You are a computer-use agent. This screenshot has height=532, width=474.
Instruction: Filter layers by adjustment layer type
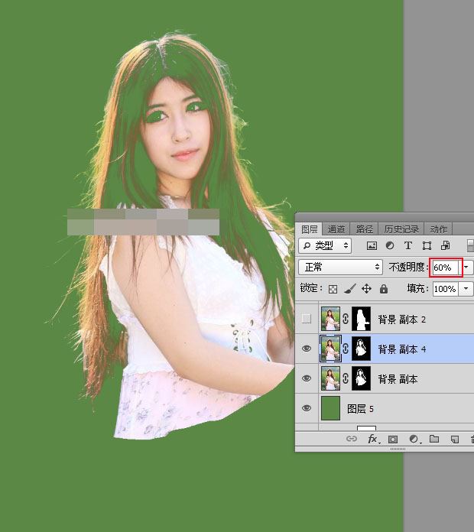390,245
